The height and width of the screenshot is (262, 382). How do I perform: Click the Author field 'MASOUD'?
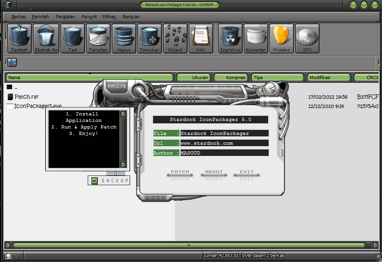(224, 153)
